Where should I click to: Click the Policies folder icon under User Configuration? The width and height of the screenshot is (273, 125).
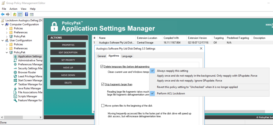[11, 44]
